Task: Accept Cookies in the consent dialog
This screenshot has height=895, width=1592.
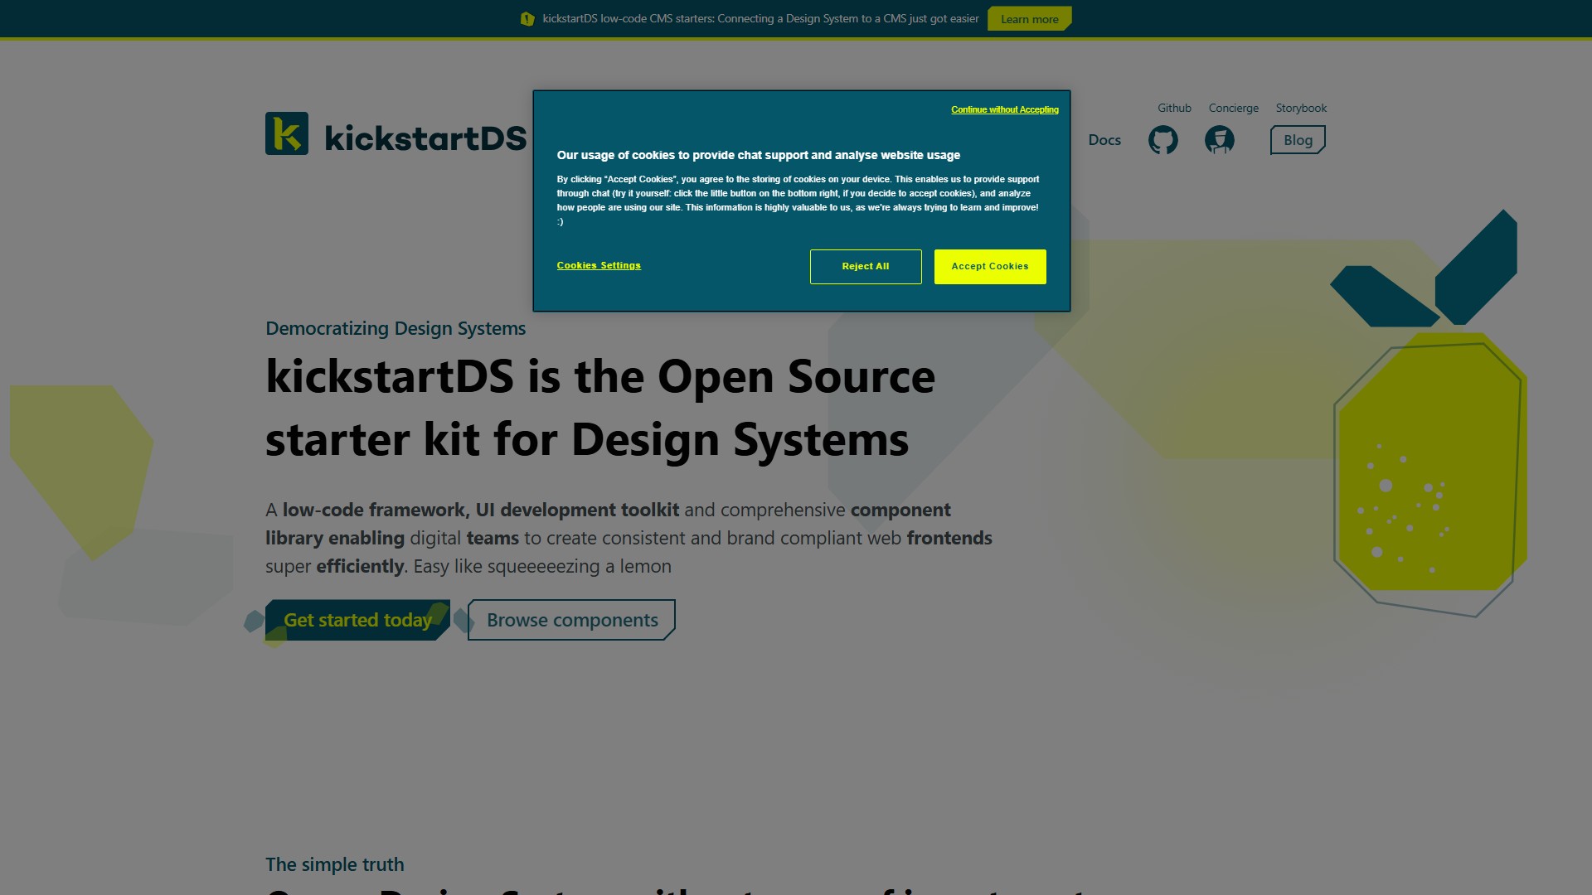Action: 989,266
